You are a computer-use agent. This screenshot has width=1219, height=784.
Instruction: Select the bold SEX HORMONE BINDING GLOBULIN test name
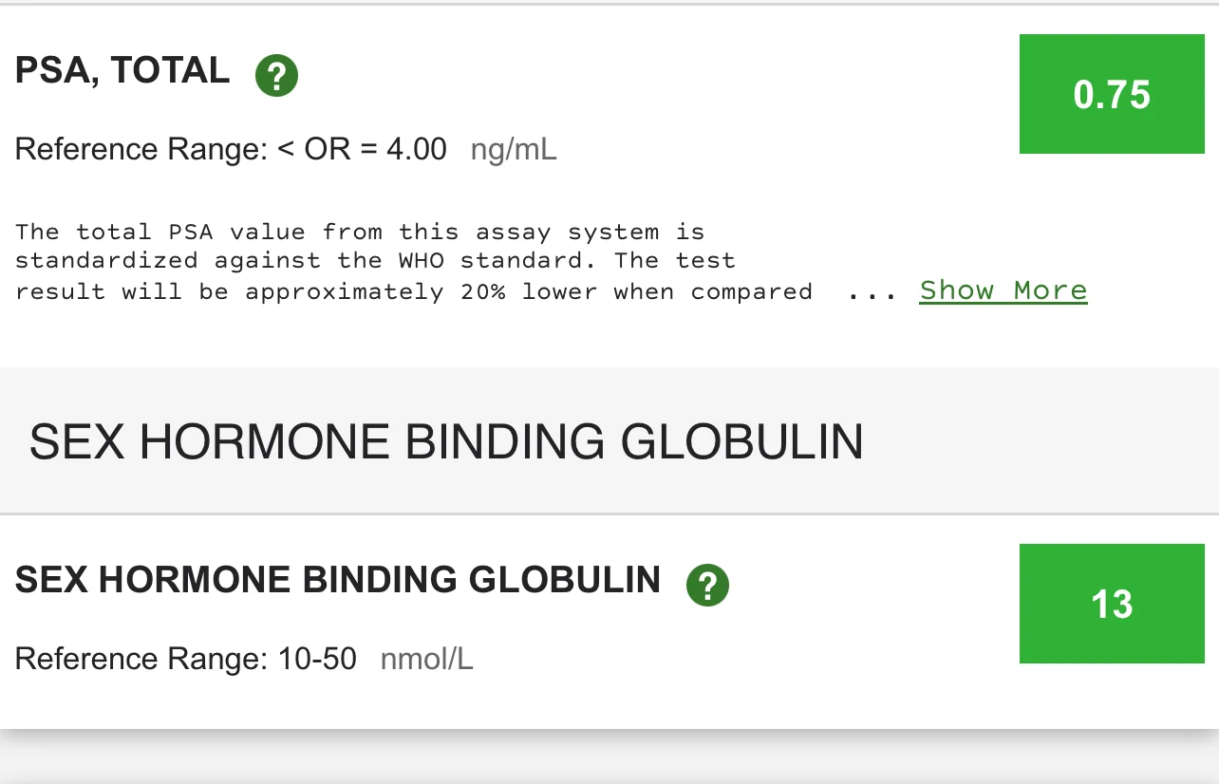338,580
